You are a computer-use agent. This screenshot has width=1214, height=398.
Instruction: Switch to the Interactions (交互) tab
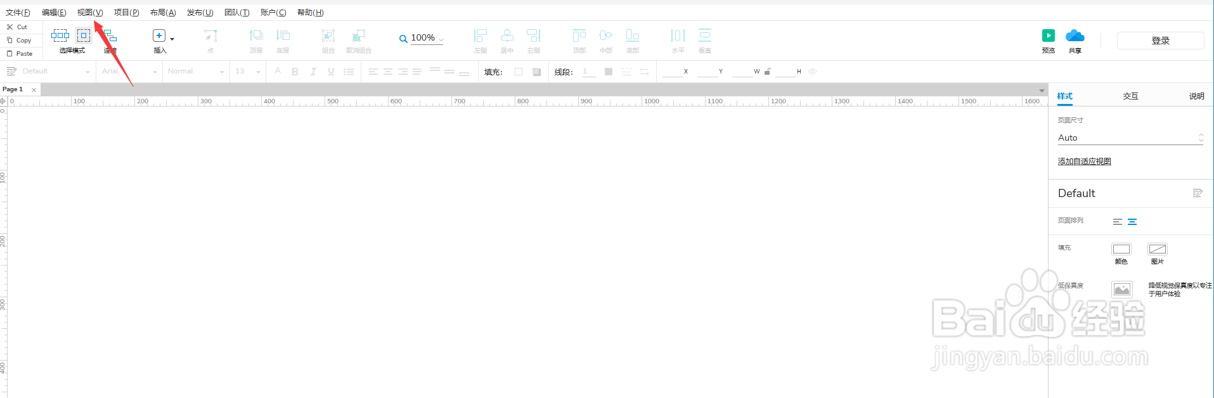click(x=1131, y=96)
